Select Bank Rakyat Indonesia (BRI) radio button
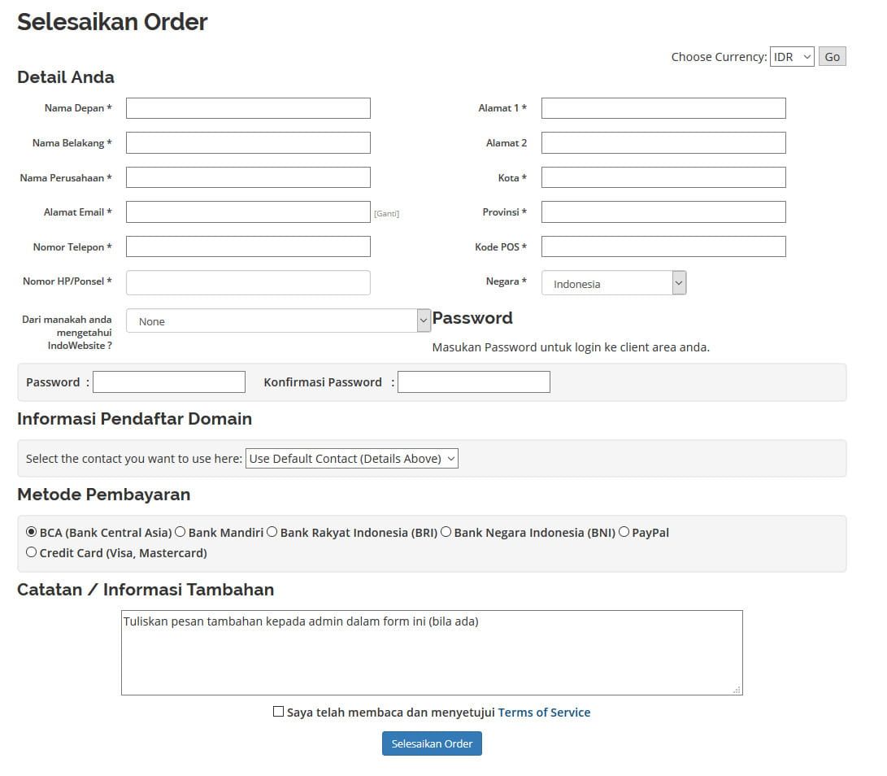 (272, 532)
